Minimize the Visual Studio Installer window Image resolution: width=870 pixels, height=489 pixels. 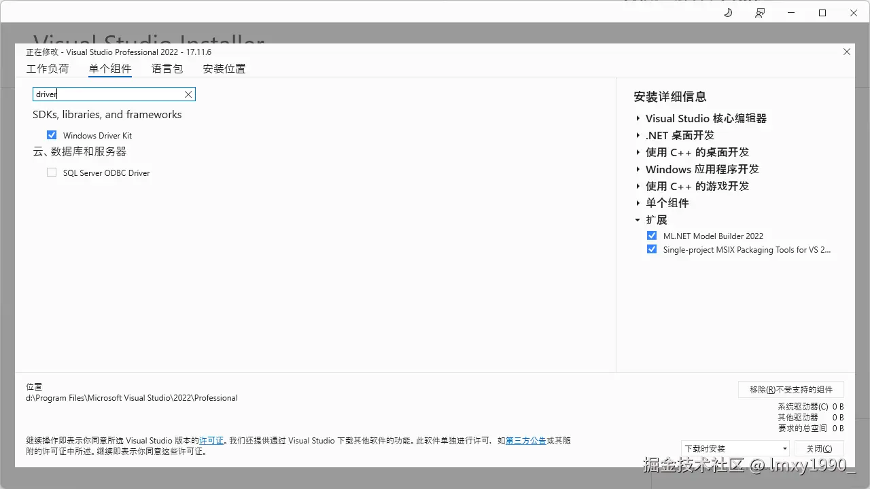[x=791, y=13]
